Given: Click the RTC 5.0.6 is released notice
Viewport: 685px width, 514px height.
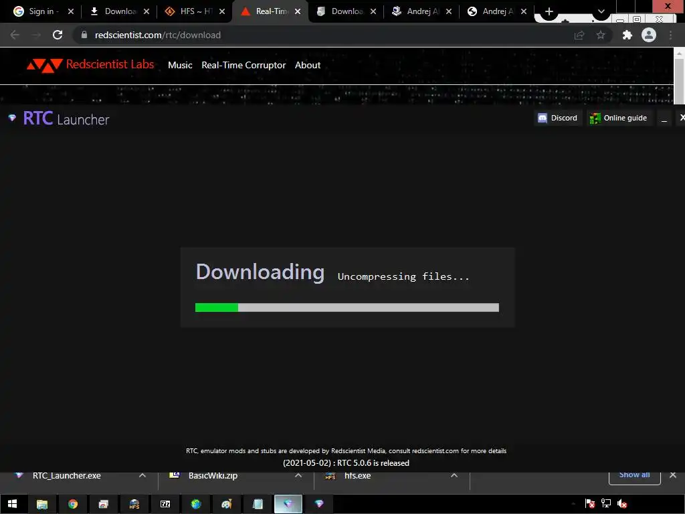Looking at the screenshot, I should coord(346,463).
